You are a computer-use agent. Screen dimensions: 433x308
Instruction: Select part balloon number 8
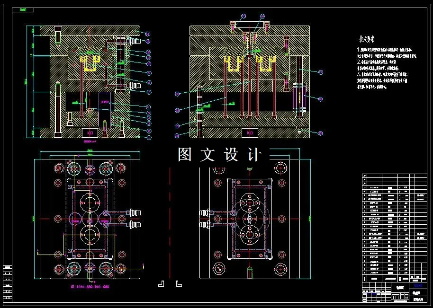tap(149, 83)
